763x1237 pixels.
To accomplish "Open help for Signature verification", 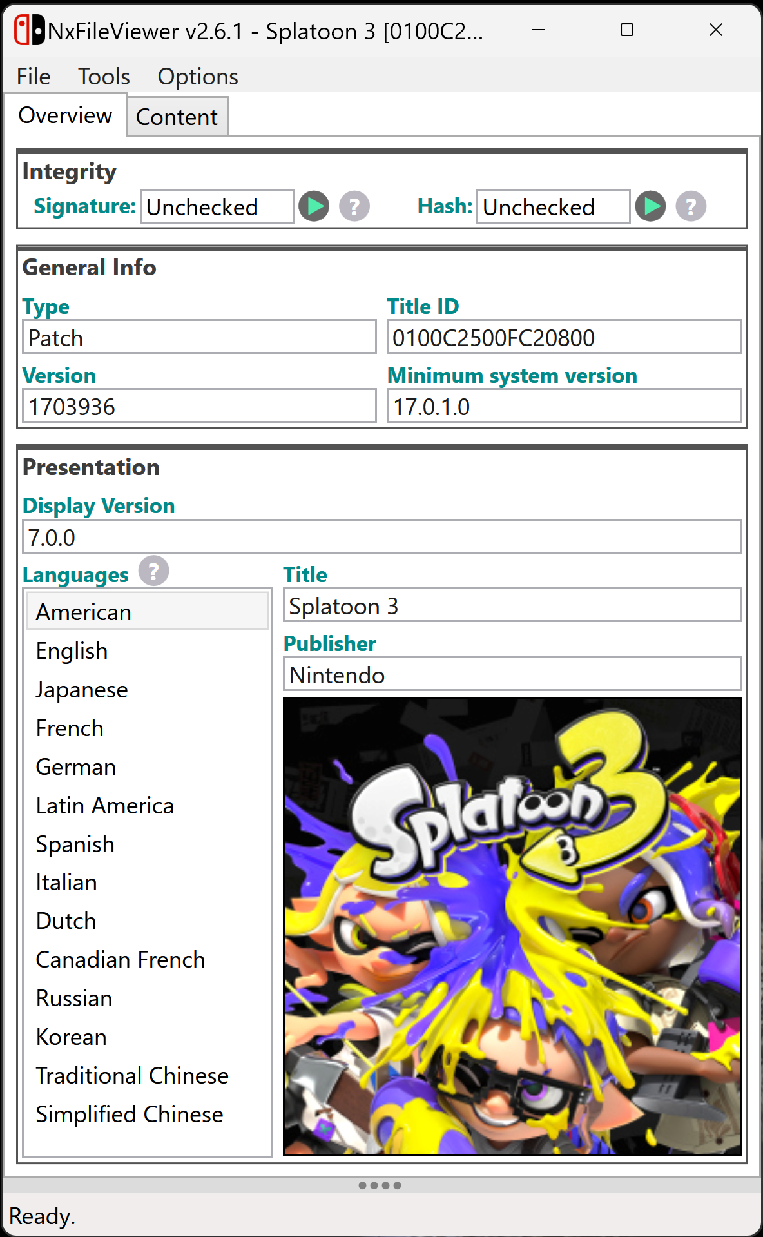I will pyautogui.click(x=354, y=206).
